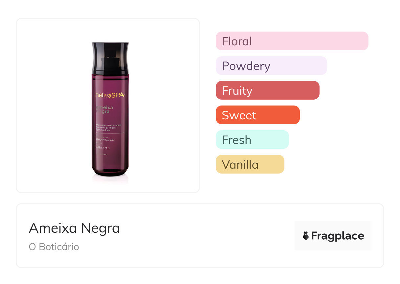Click the red Fruity accord bar
Image resolution: width=400 pixels, height=284 pixels.
tap(267, 90)
